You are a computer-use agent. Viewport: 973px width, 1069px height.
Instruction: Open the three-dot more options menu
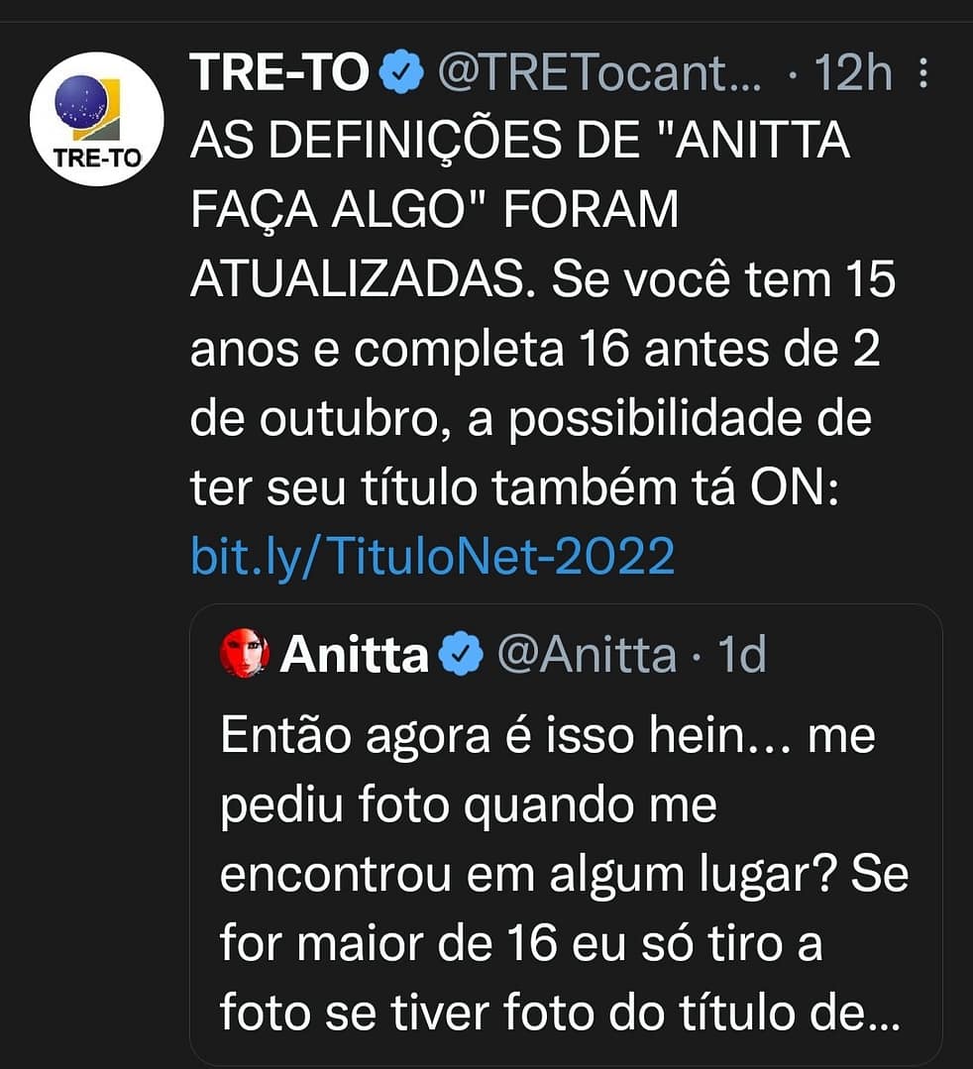pyautogui.click(x=924, y=74)
